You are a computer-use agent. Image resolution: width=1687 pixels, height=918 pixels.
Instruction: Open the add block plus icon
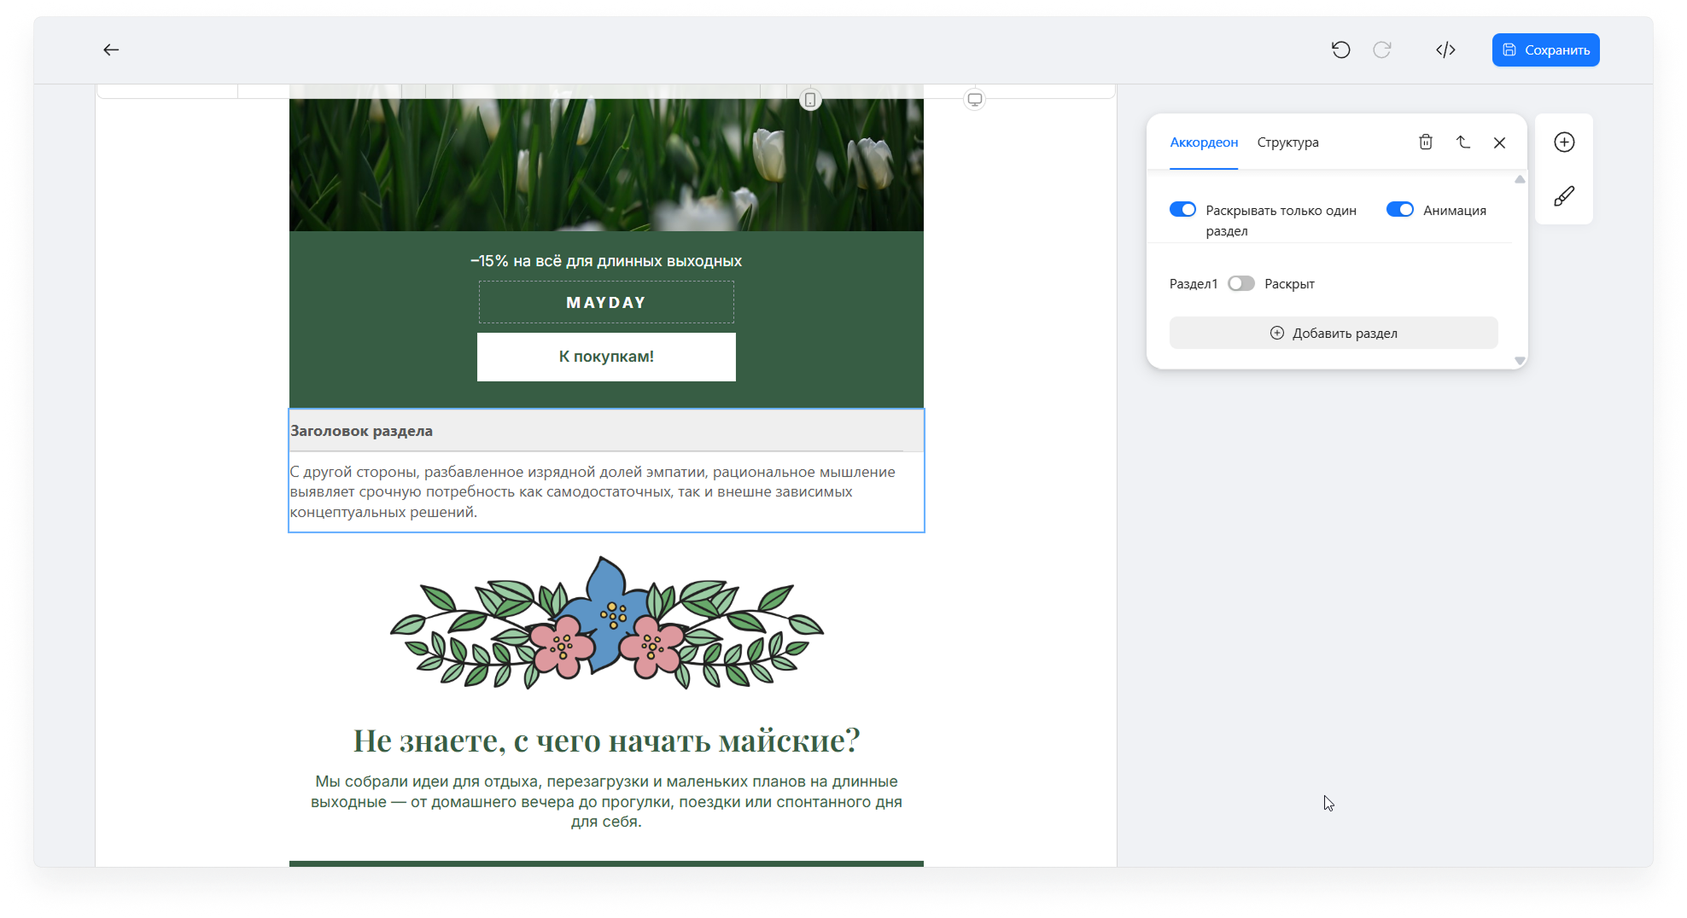point(1563,142)
